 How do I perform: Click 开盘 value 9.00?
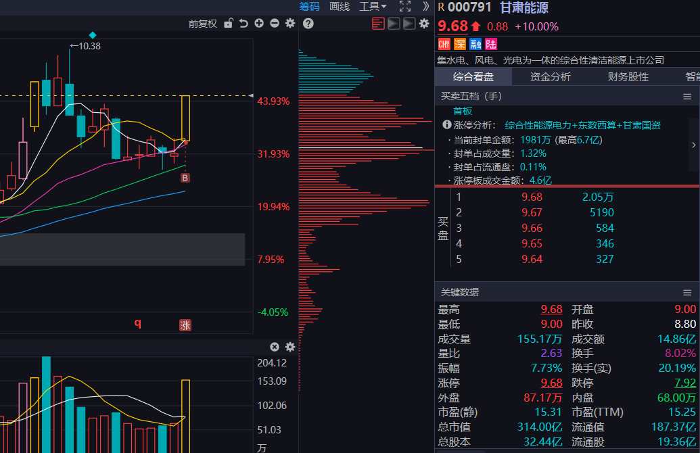[685, 309]
